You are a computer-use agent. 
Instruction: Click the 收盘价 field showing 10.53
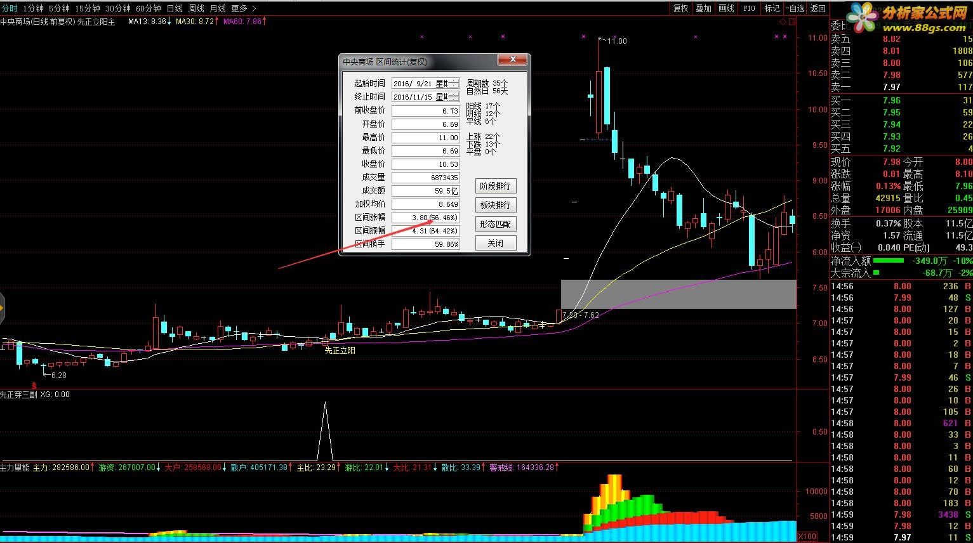point(425,164)
